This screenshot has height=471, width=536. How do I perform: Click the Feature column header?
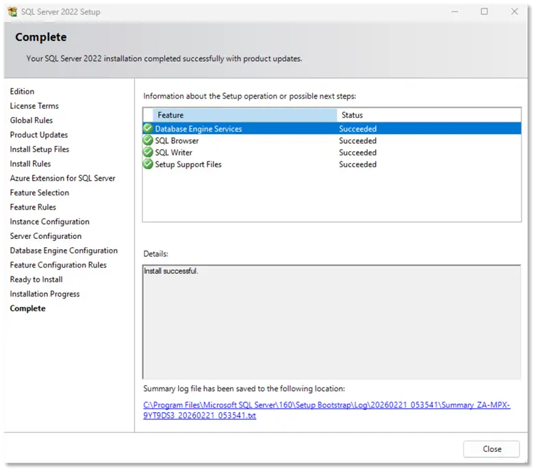pyautogui.click(x=245, y=115)
